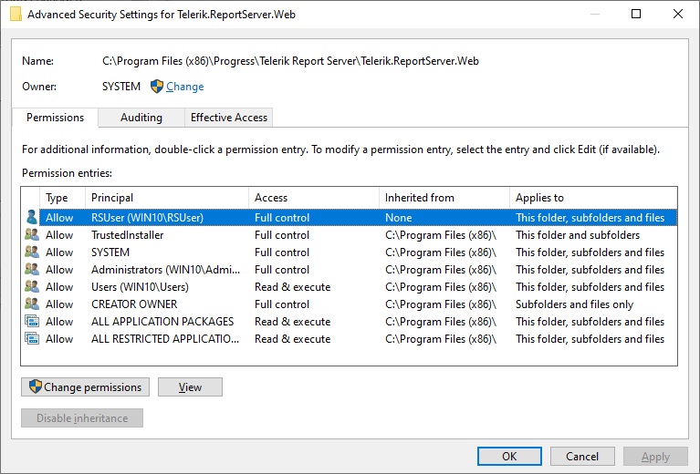Image resolution: width=700 pixels, height=474 pixels.
Task: Click the Change owner link
Action: click(x=185, y=86)
